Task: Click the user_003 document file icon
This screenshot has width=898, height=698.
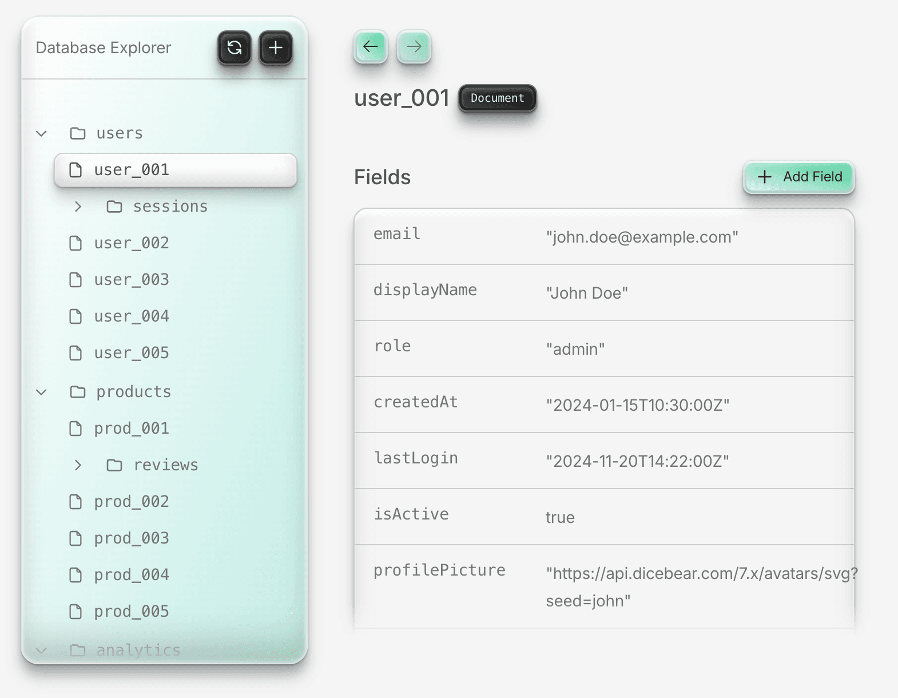Action: pos(76,280)
